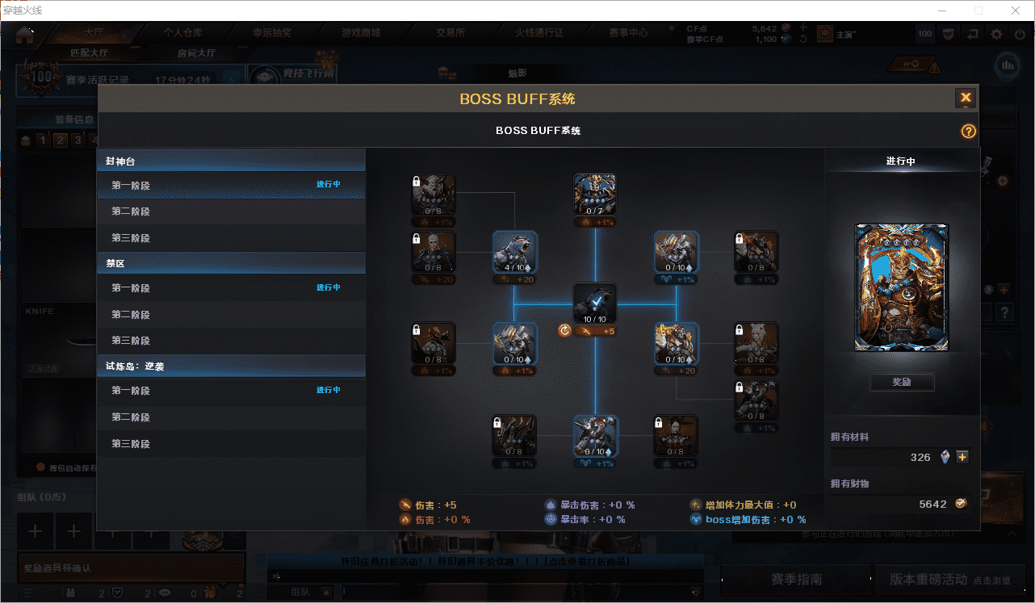1035x603 pixels.
Task: Select the 0 / 10 node below the 10 / 10 node
Action: pyautogui.click(x=595, y=436)
